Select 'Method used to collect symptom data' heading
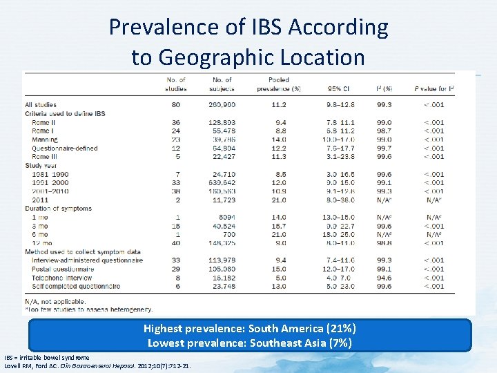Screen dimensions: 497x373 coord(83,252)
